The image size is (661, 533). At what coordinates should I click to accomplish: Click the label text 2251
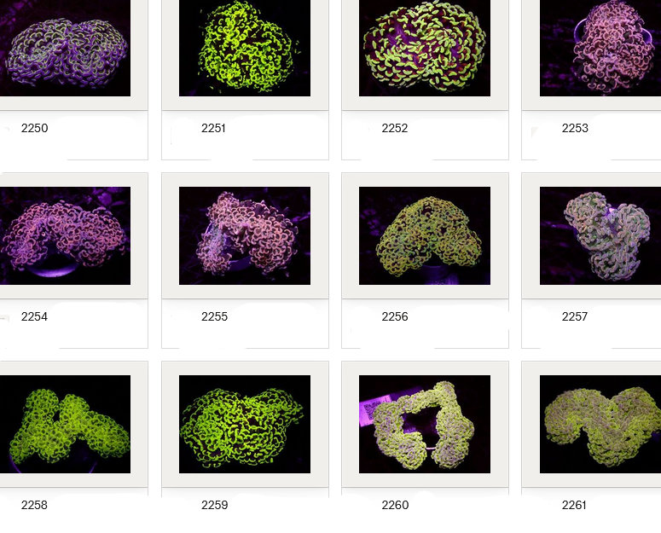(213, 128)
